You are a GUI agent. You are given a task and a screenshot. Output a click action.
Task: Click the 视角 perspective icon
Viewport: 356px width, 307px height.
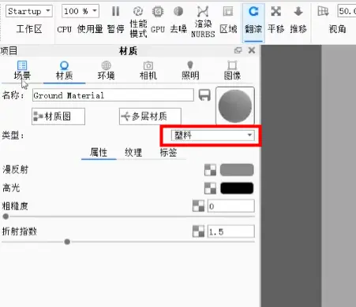coord(323,11)
